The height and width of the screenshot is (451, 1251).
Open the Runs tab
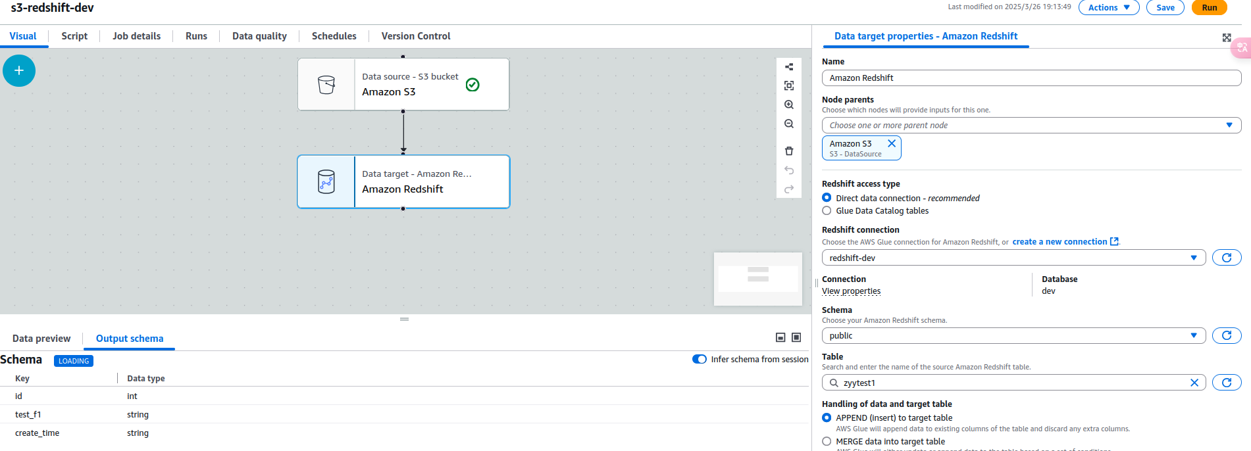pyautogui.click(x=196, y=36)
